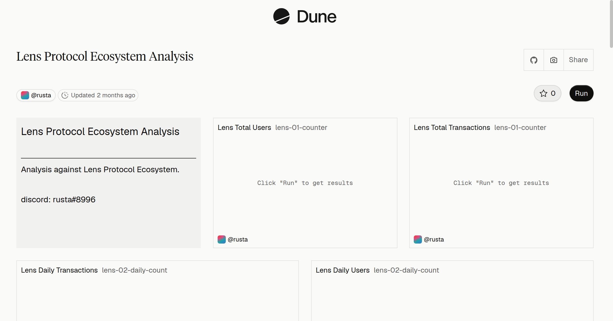Click @rusta in Lens Total Users card
The image size is (613, 321).
[238, 239]
